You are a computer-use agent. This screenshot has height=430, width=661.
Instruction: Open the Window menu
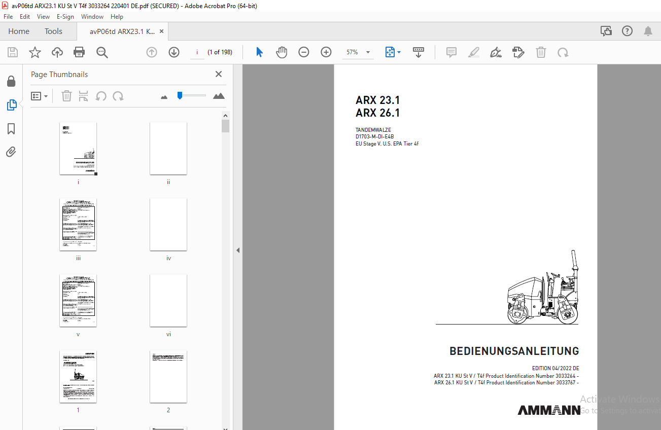(x=92, y=16)
